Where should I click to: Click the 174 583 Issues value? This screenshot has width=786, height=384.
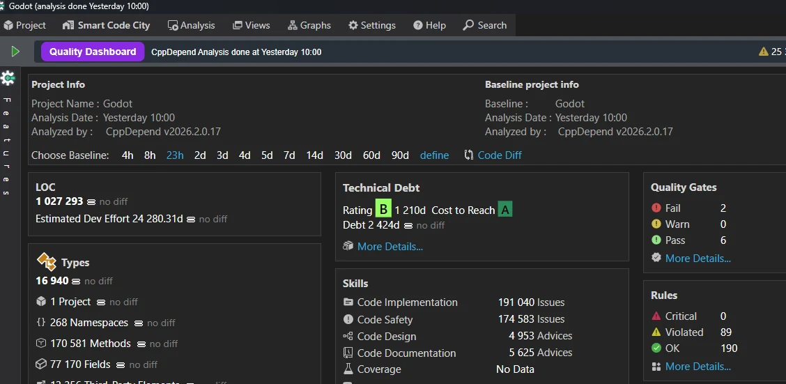point(532,318)
